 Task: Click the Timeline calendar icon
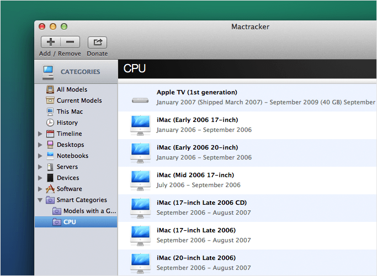point(50,134)
